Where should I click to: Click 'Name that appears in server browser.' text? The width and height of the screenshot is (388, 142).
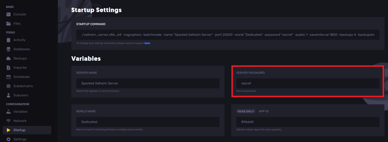[98, 91]
